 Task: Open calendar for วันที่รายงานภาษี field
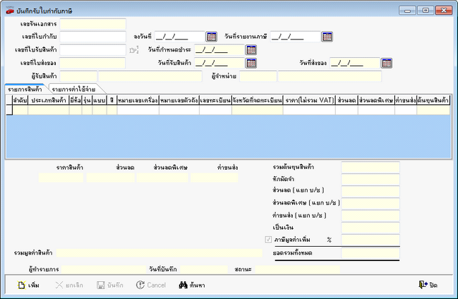[x=327, y=36]
